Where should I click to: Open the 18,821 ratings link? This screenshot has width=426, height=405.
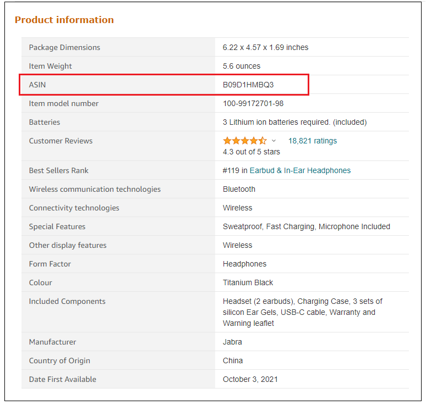313,141
